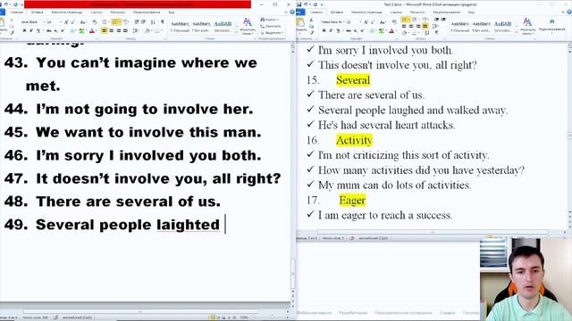Click left window horizontal scrollbar
The image size is (572, 321).
pyautogui.click(x=141, y=311)
